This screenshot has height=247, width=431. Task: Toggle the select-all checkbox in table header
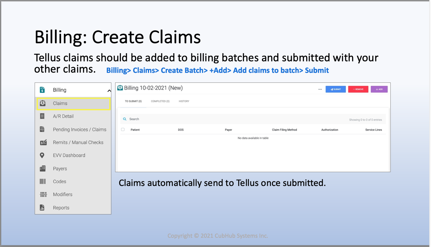[123, 130]
